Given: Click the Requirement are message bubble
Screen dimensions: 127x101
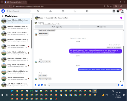Looking at the screenshot, I should click(45, 62).
